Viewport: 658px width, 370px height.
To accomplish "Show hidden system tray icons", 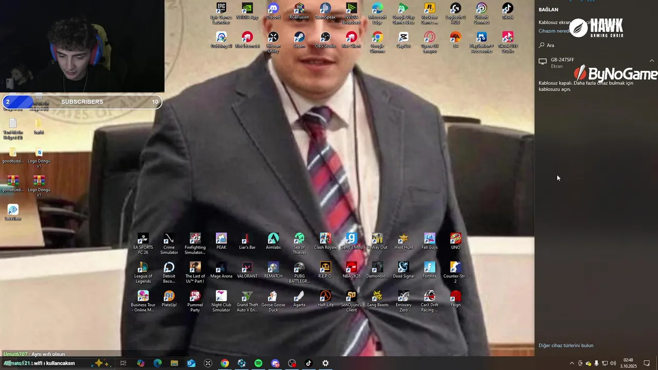I will click(x=572, y=363).
